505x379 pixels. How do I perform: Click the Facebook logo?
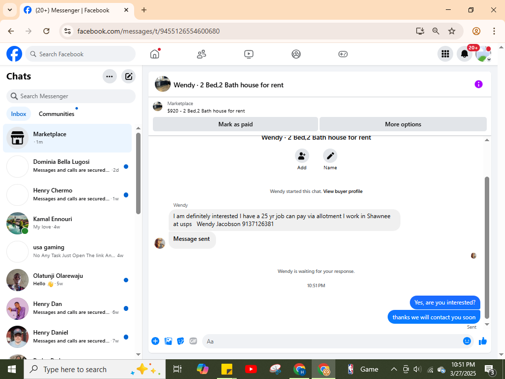tap(14, 54)
